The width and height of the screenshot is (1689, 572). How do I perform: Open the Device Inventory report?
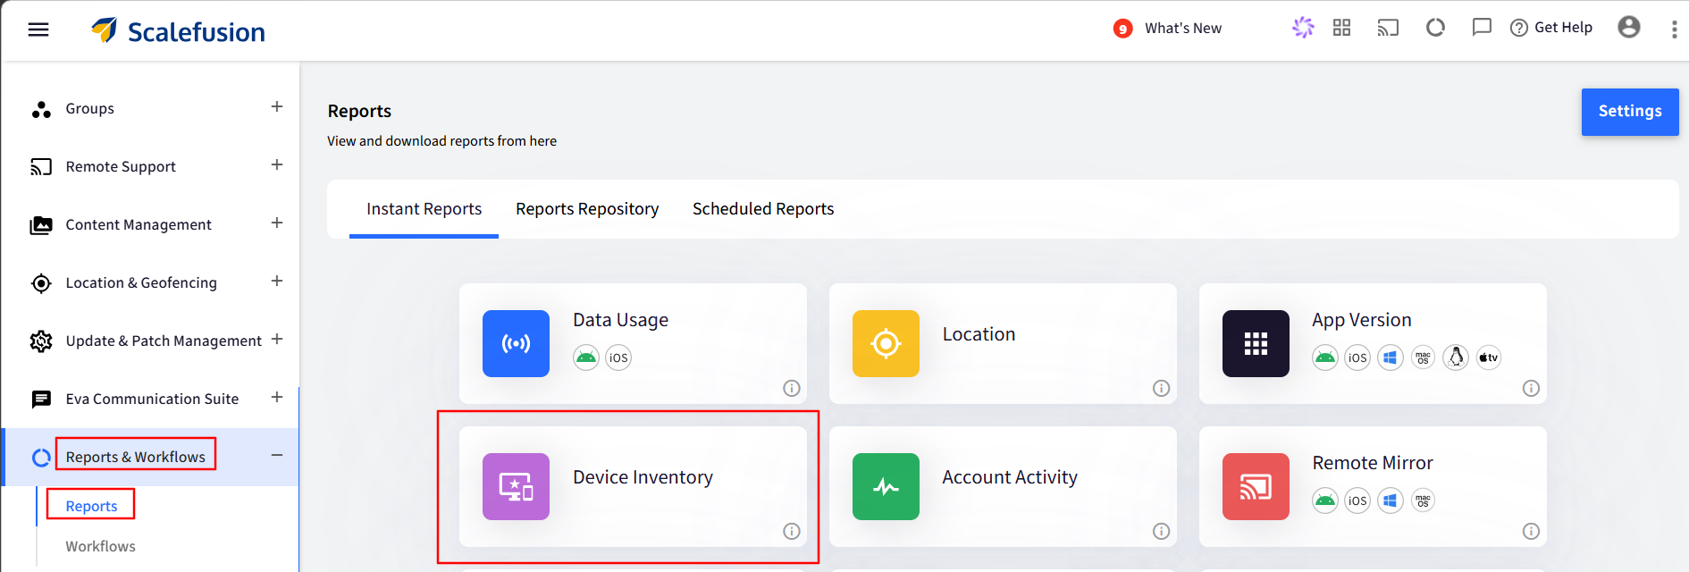[x=633, y=486]
